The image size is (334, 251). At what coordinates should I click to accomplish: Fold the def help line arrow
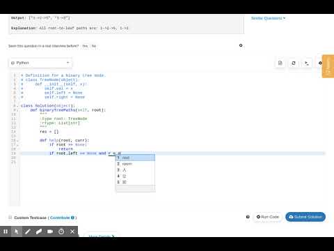click(17, 140)
